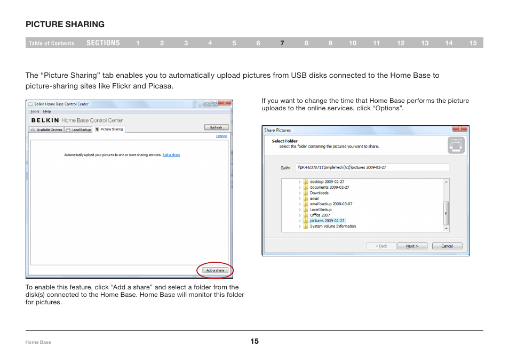Go to section 10 in the sections bar
Screen dimensions: 509x356
coord(353,43)
